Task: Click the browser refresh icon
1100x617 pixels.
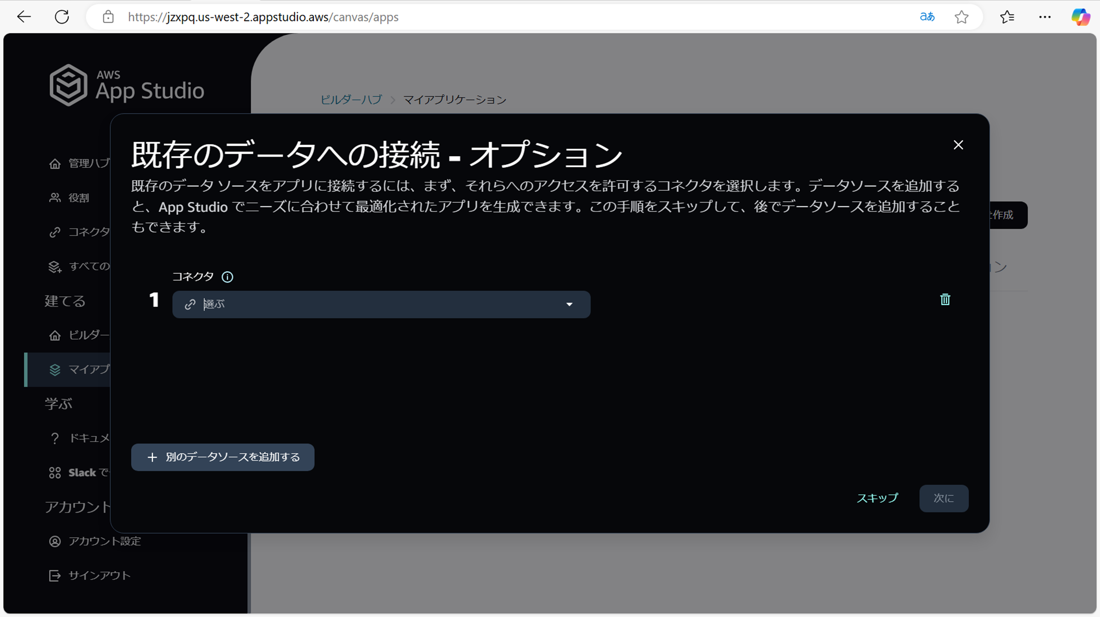Action: pos(62,17)
